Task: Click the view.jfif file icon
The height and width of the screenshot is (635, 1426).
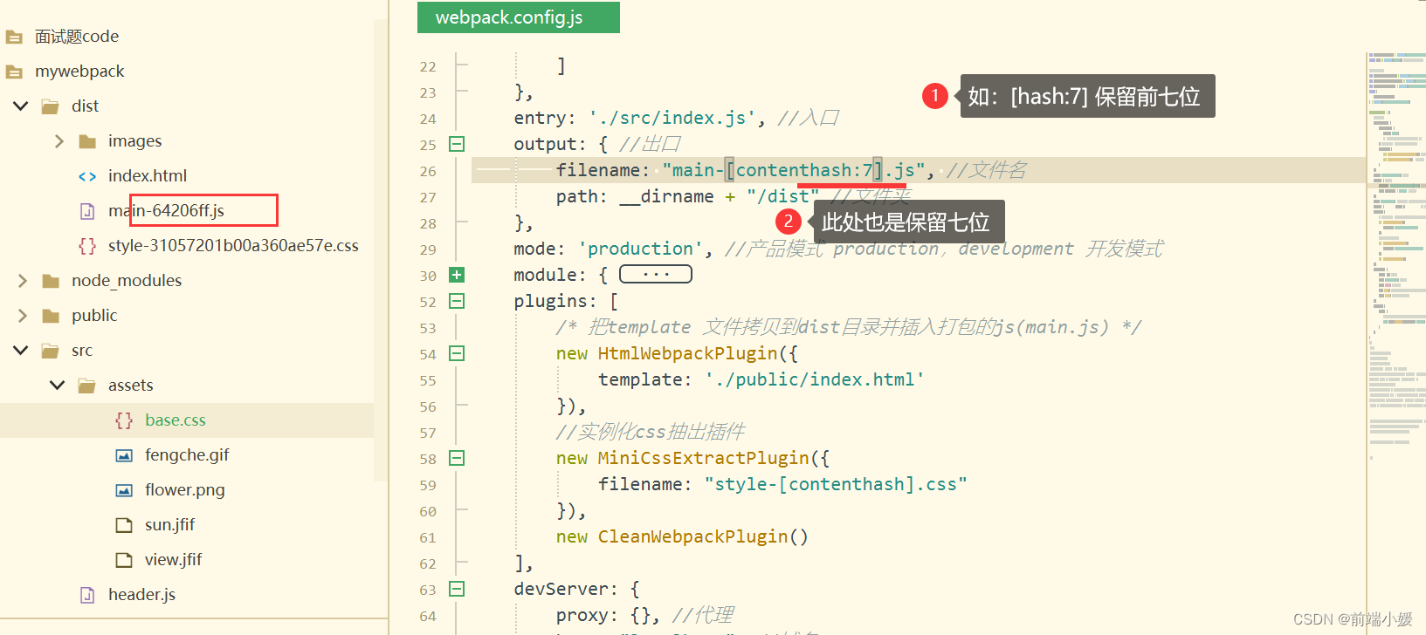Action: (124, 560)
